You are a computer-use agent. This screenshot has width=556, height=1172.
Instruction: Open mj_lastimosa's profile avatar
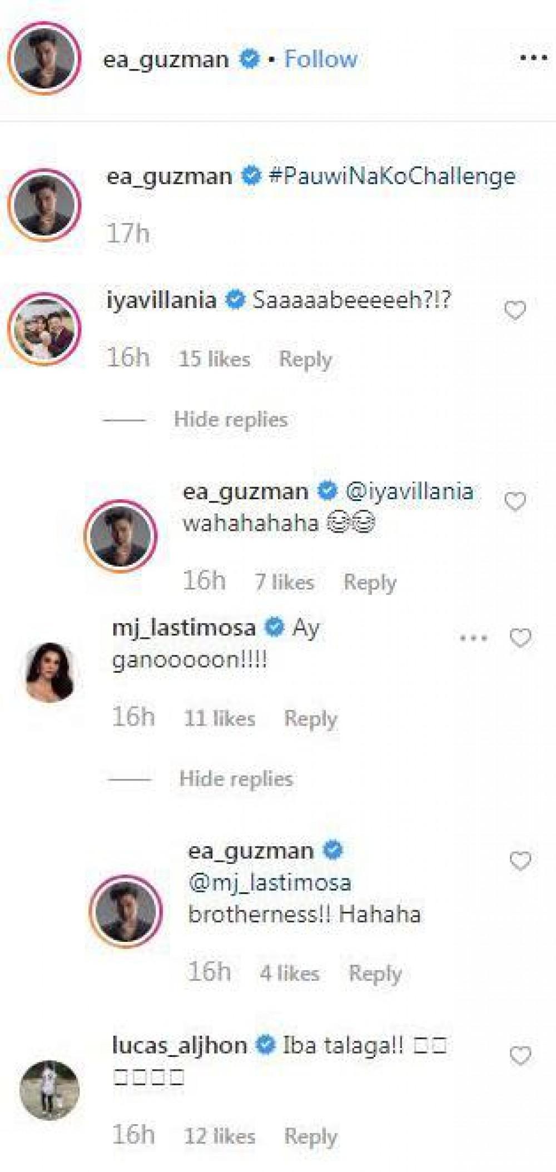50,672
